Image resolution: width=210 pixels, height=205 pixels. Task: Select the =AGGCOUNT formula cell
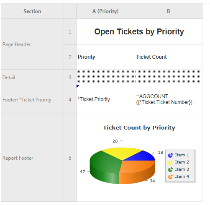(169, 99)
